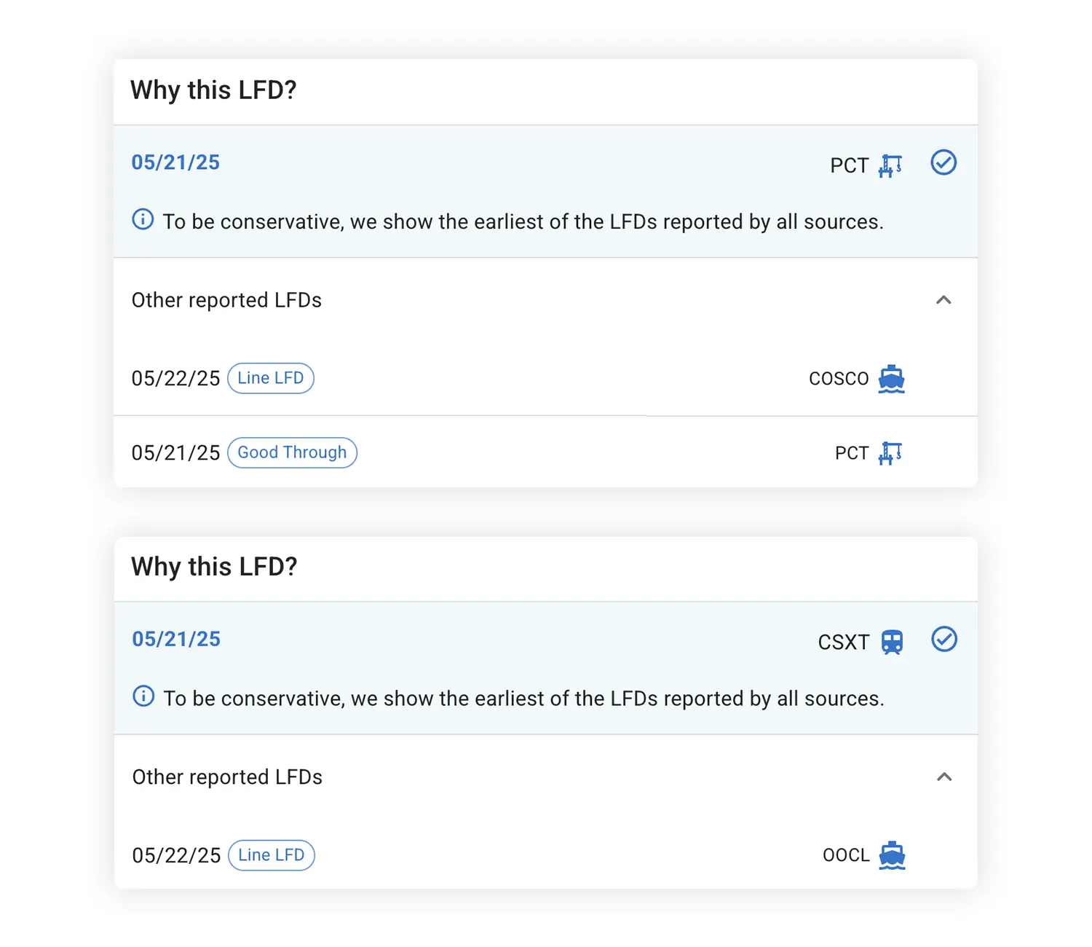Click the blue 05/21/25 date in the CSXT card

tap(176, 640)
